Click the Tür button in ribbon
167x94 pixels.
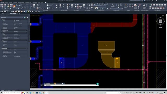(38, 6)
